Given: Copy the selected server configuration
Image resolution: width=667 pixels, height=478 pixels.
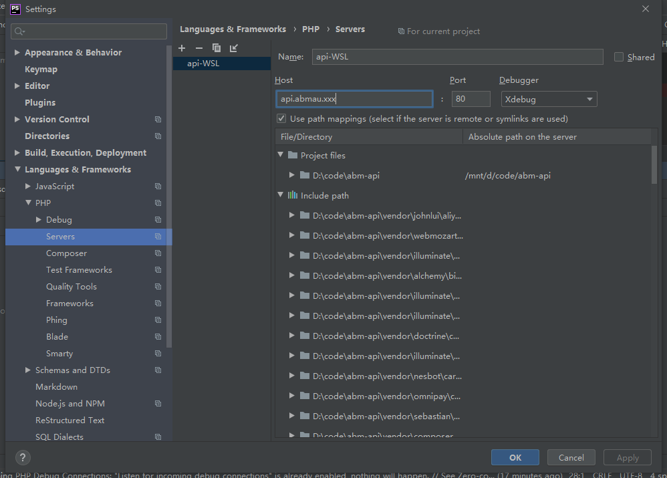Looking at the screenshot, I should coord(217,48).
